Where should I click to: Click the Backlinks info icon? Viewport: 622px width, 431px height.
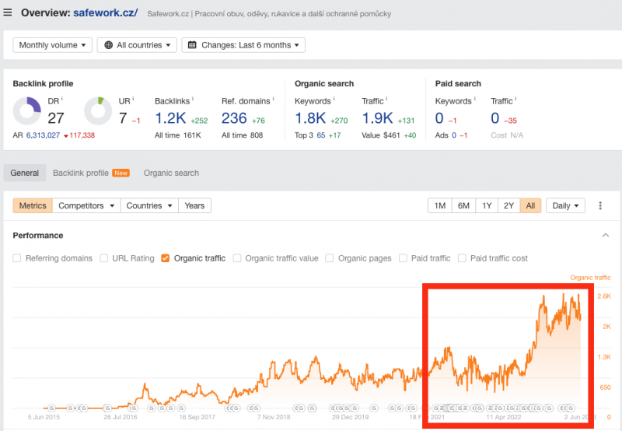click(192, 99)
